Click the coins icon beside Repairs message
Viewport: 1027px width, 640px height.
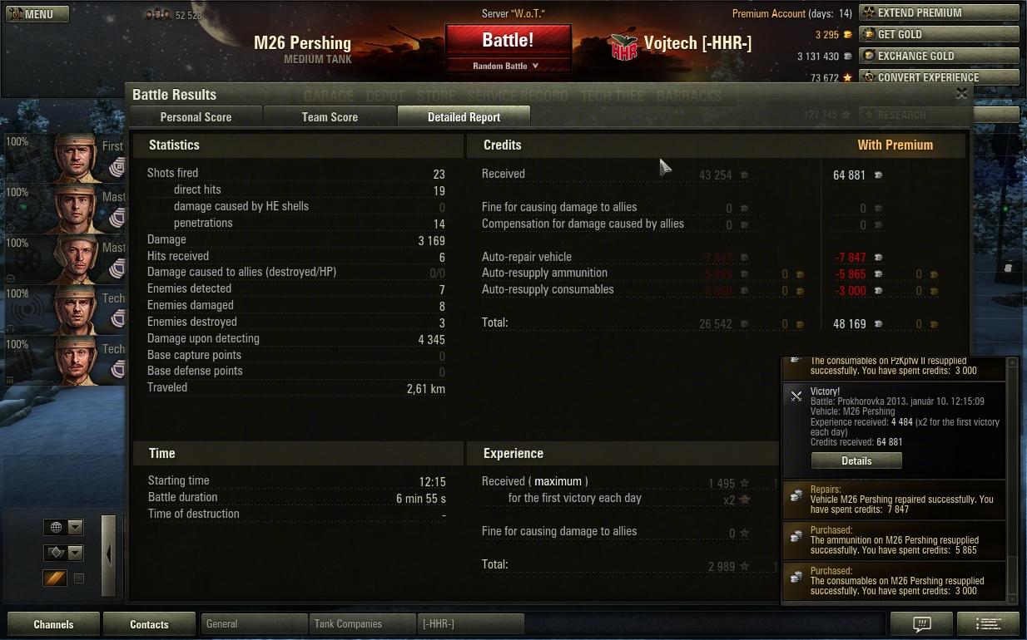click(x=796, y=495)
